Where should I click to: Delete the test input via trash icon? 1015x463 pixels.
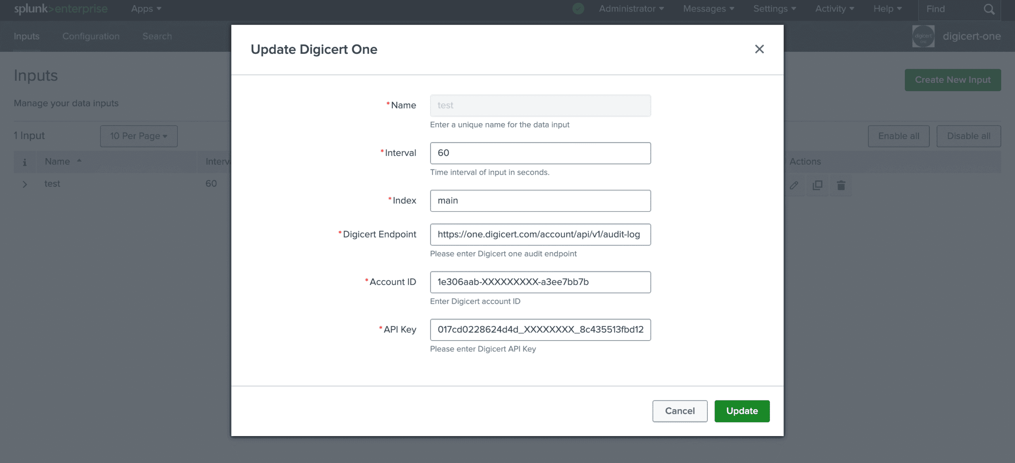point(841,185)
